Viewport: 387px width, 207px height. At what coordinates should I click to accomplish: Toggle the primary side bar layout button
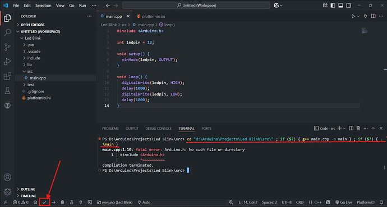333,6
